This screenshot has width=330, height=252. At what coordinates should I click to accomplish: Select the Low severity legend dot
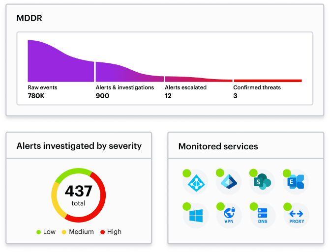click(x=38, y=232)
